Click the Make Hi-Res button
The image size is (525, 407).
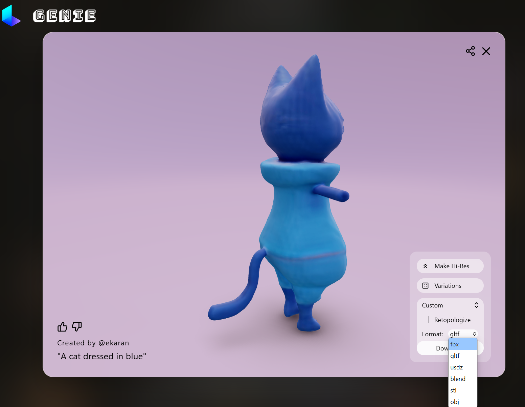point(450,266)
